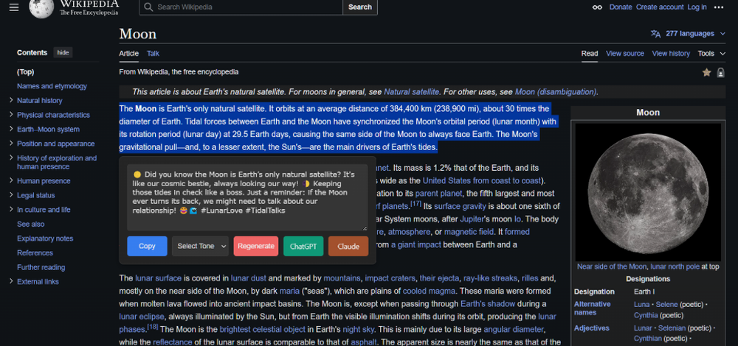Expand the External links section
The image size is (738, 346).
pyautogui.click(x=11, y=282)
